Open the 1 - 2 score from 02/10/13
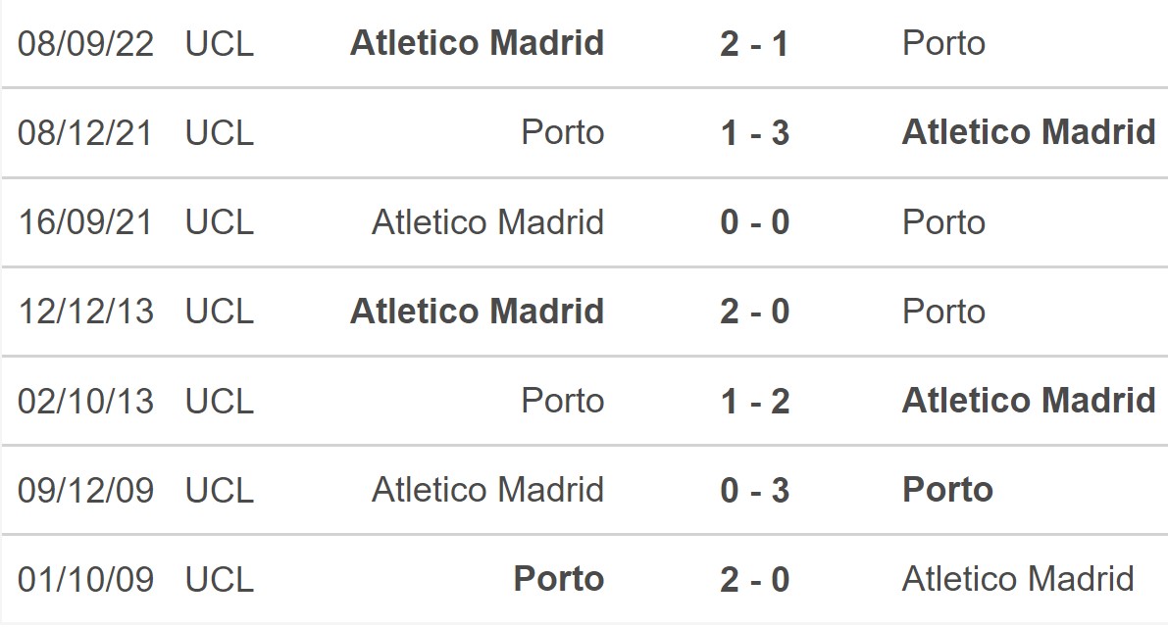 click(x=754, y=402)
